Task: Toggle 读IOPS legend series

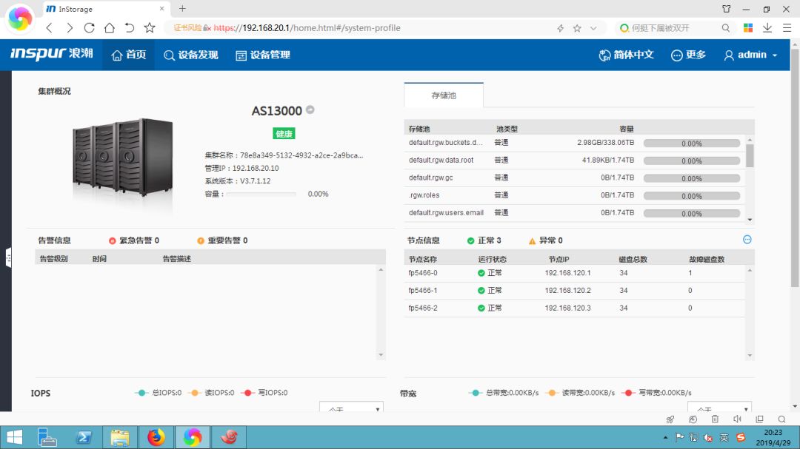Action: pyautogui.click(x=211, y=393)
